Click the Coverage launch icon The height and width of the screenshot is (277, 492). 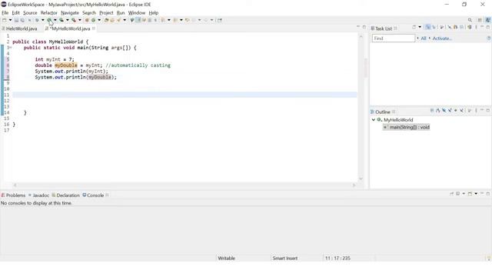pos(61,20)
